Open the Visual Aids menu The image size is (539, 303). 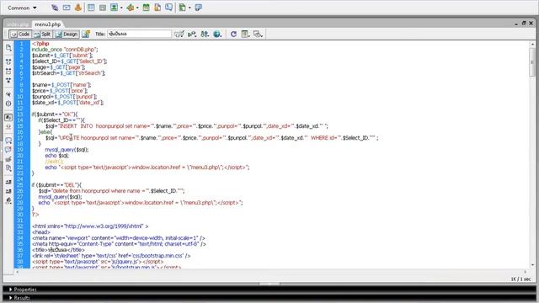point(258,34)
